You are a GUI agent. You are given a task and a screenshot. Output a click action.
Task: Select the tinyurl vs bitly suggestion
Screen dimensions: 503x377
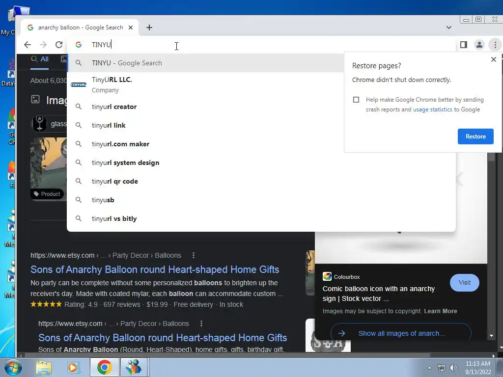(261, 218)
